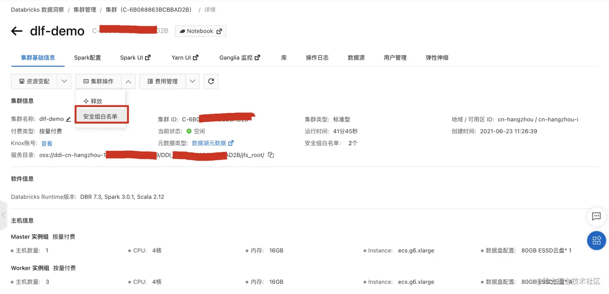The height and width of the screenshot is (294, 609).
Task: Click the 按量付费 value of 付费类型
Action: [x=51, y=131]
